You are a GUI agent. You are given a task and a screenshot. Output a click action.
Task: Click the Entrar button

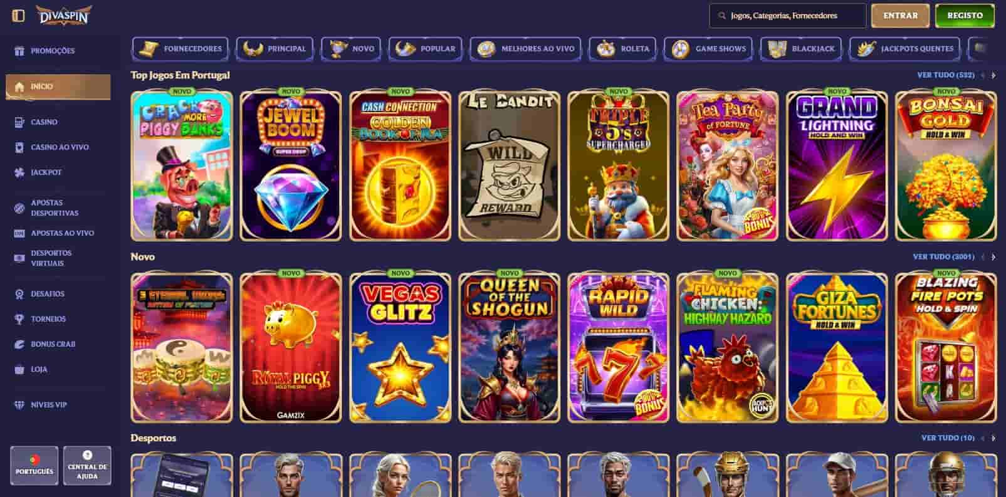pos(900,16)
